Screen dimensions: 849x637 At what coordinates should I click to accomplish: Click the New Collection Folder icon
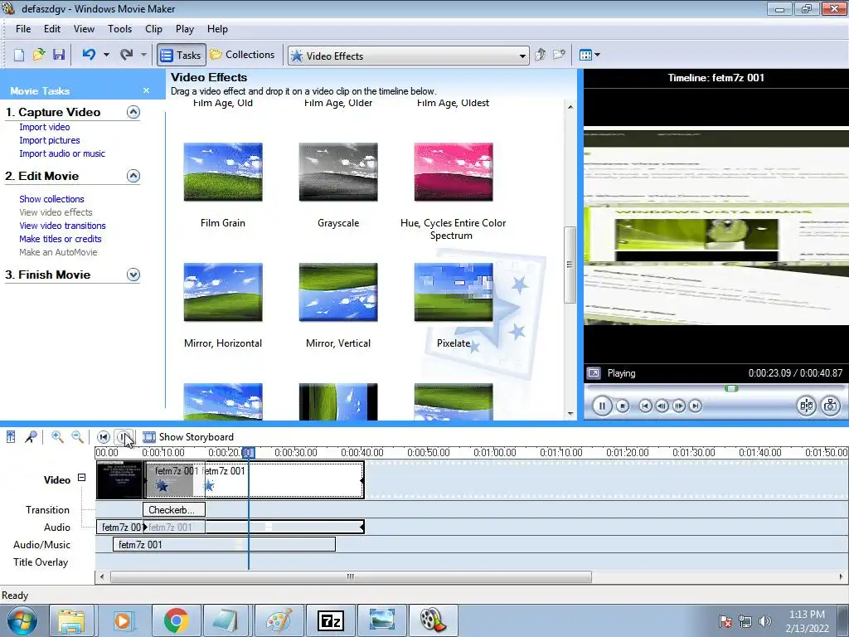tap(559, 55)
